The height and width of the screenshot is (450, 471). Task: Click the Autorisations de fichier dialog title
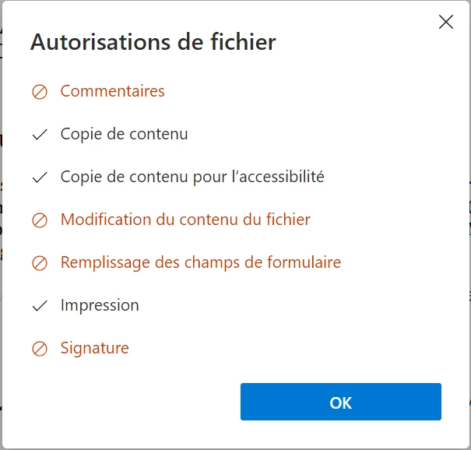(153, 42)
